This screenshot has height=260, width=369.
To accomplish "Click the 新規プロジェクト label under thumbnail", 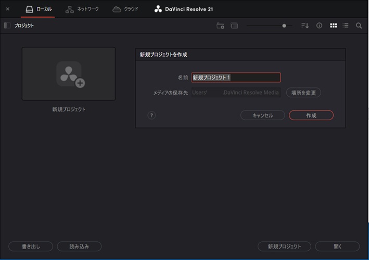I will (69, 109).
